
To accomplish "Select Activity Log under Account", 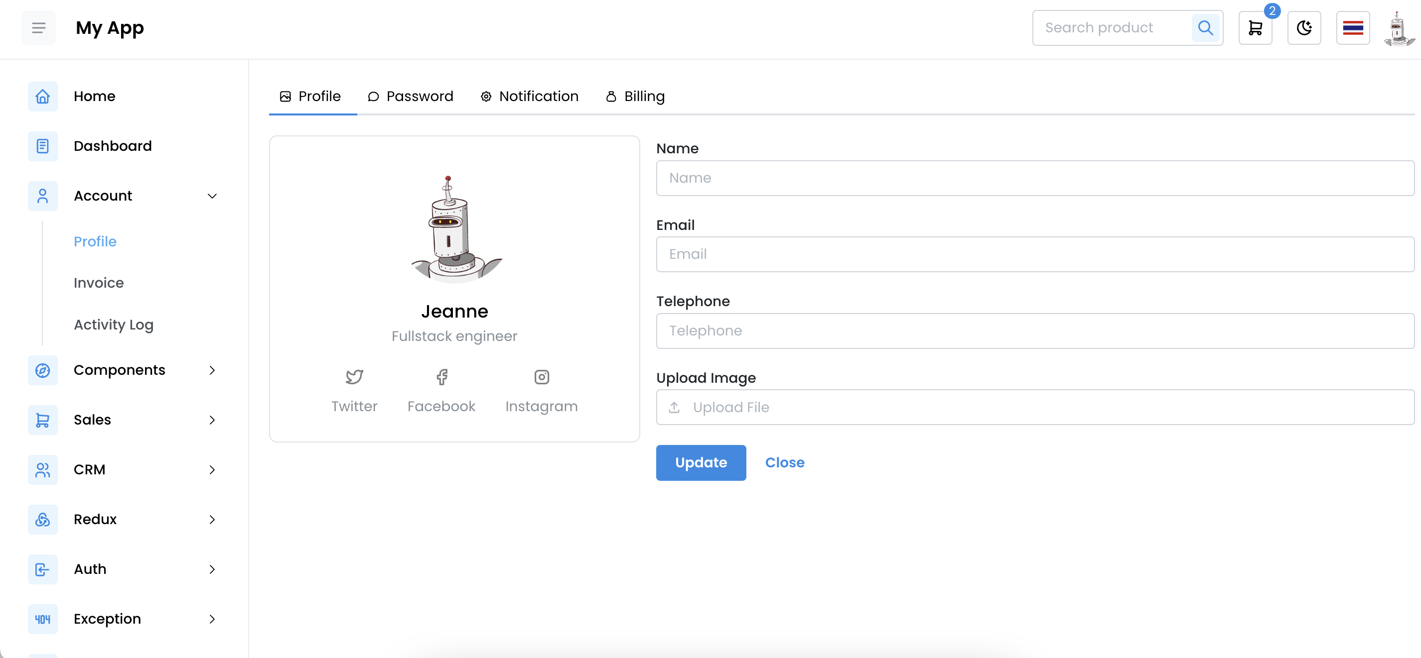I will 114,325.
